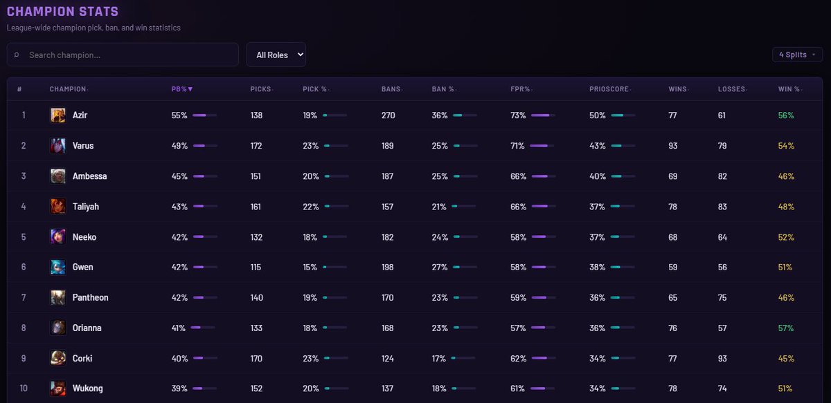Click Ambessa's 82 losses value
831x403 pixels.
[x=722, y=176]
